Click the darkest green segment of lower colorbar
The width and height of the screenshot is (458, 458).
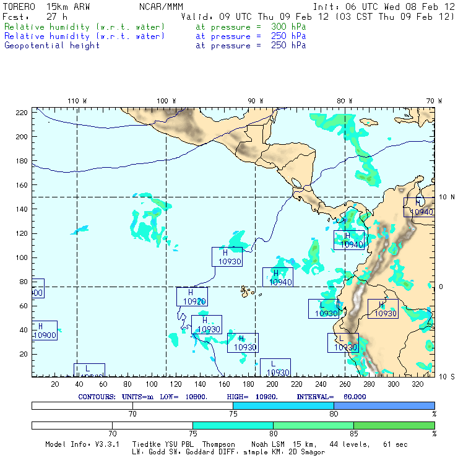point(394,426)
